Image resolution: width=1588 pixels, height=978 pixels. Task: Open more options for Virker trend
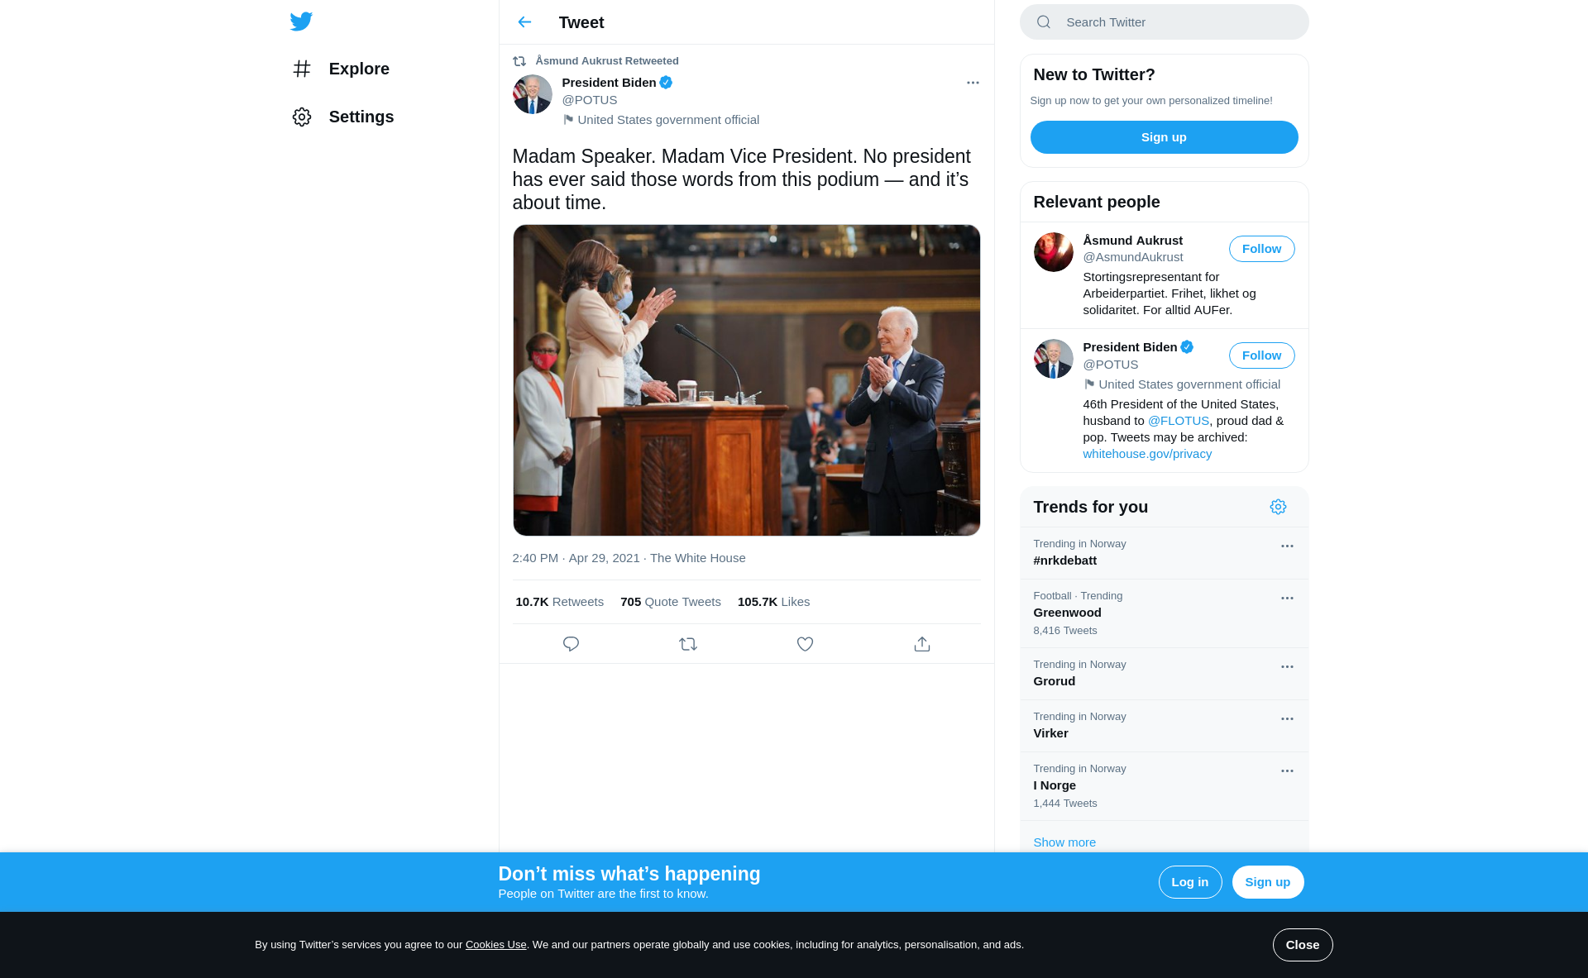point(1287,719)
